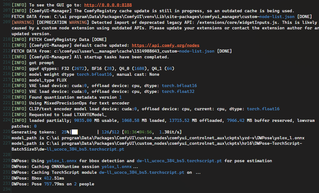The height and width of the screenshot is (193, 319).
Task: Click line number 224 in gutter
Action: click(x=7, y=120)
